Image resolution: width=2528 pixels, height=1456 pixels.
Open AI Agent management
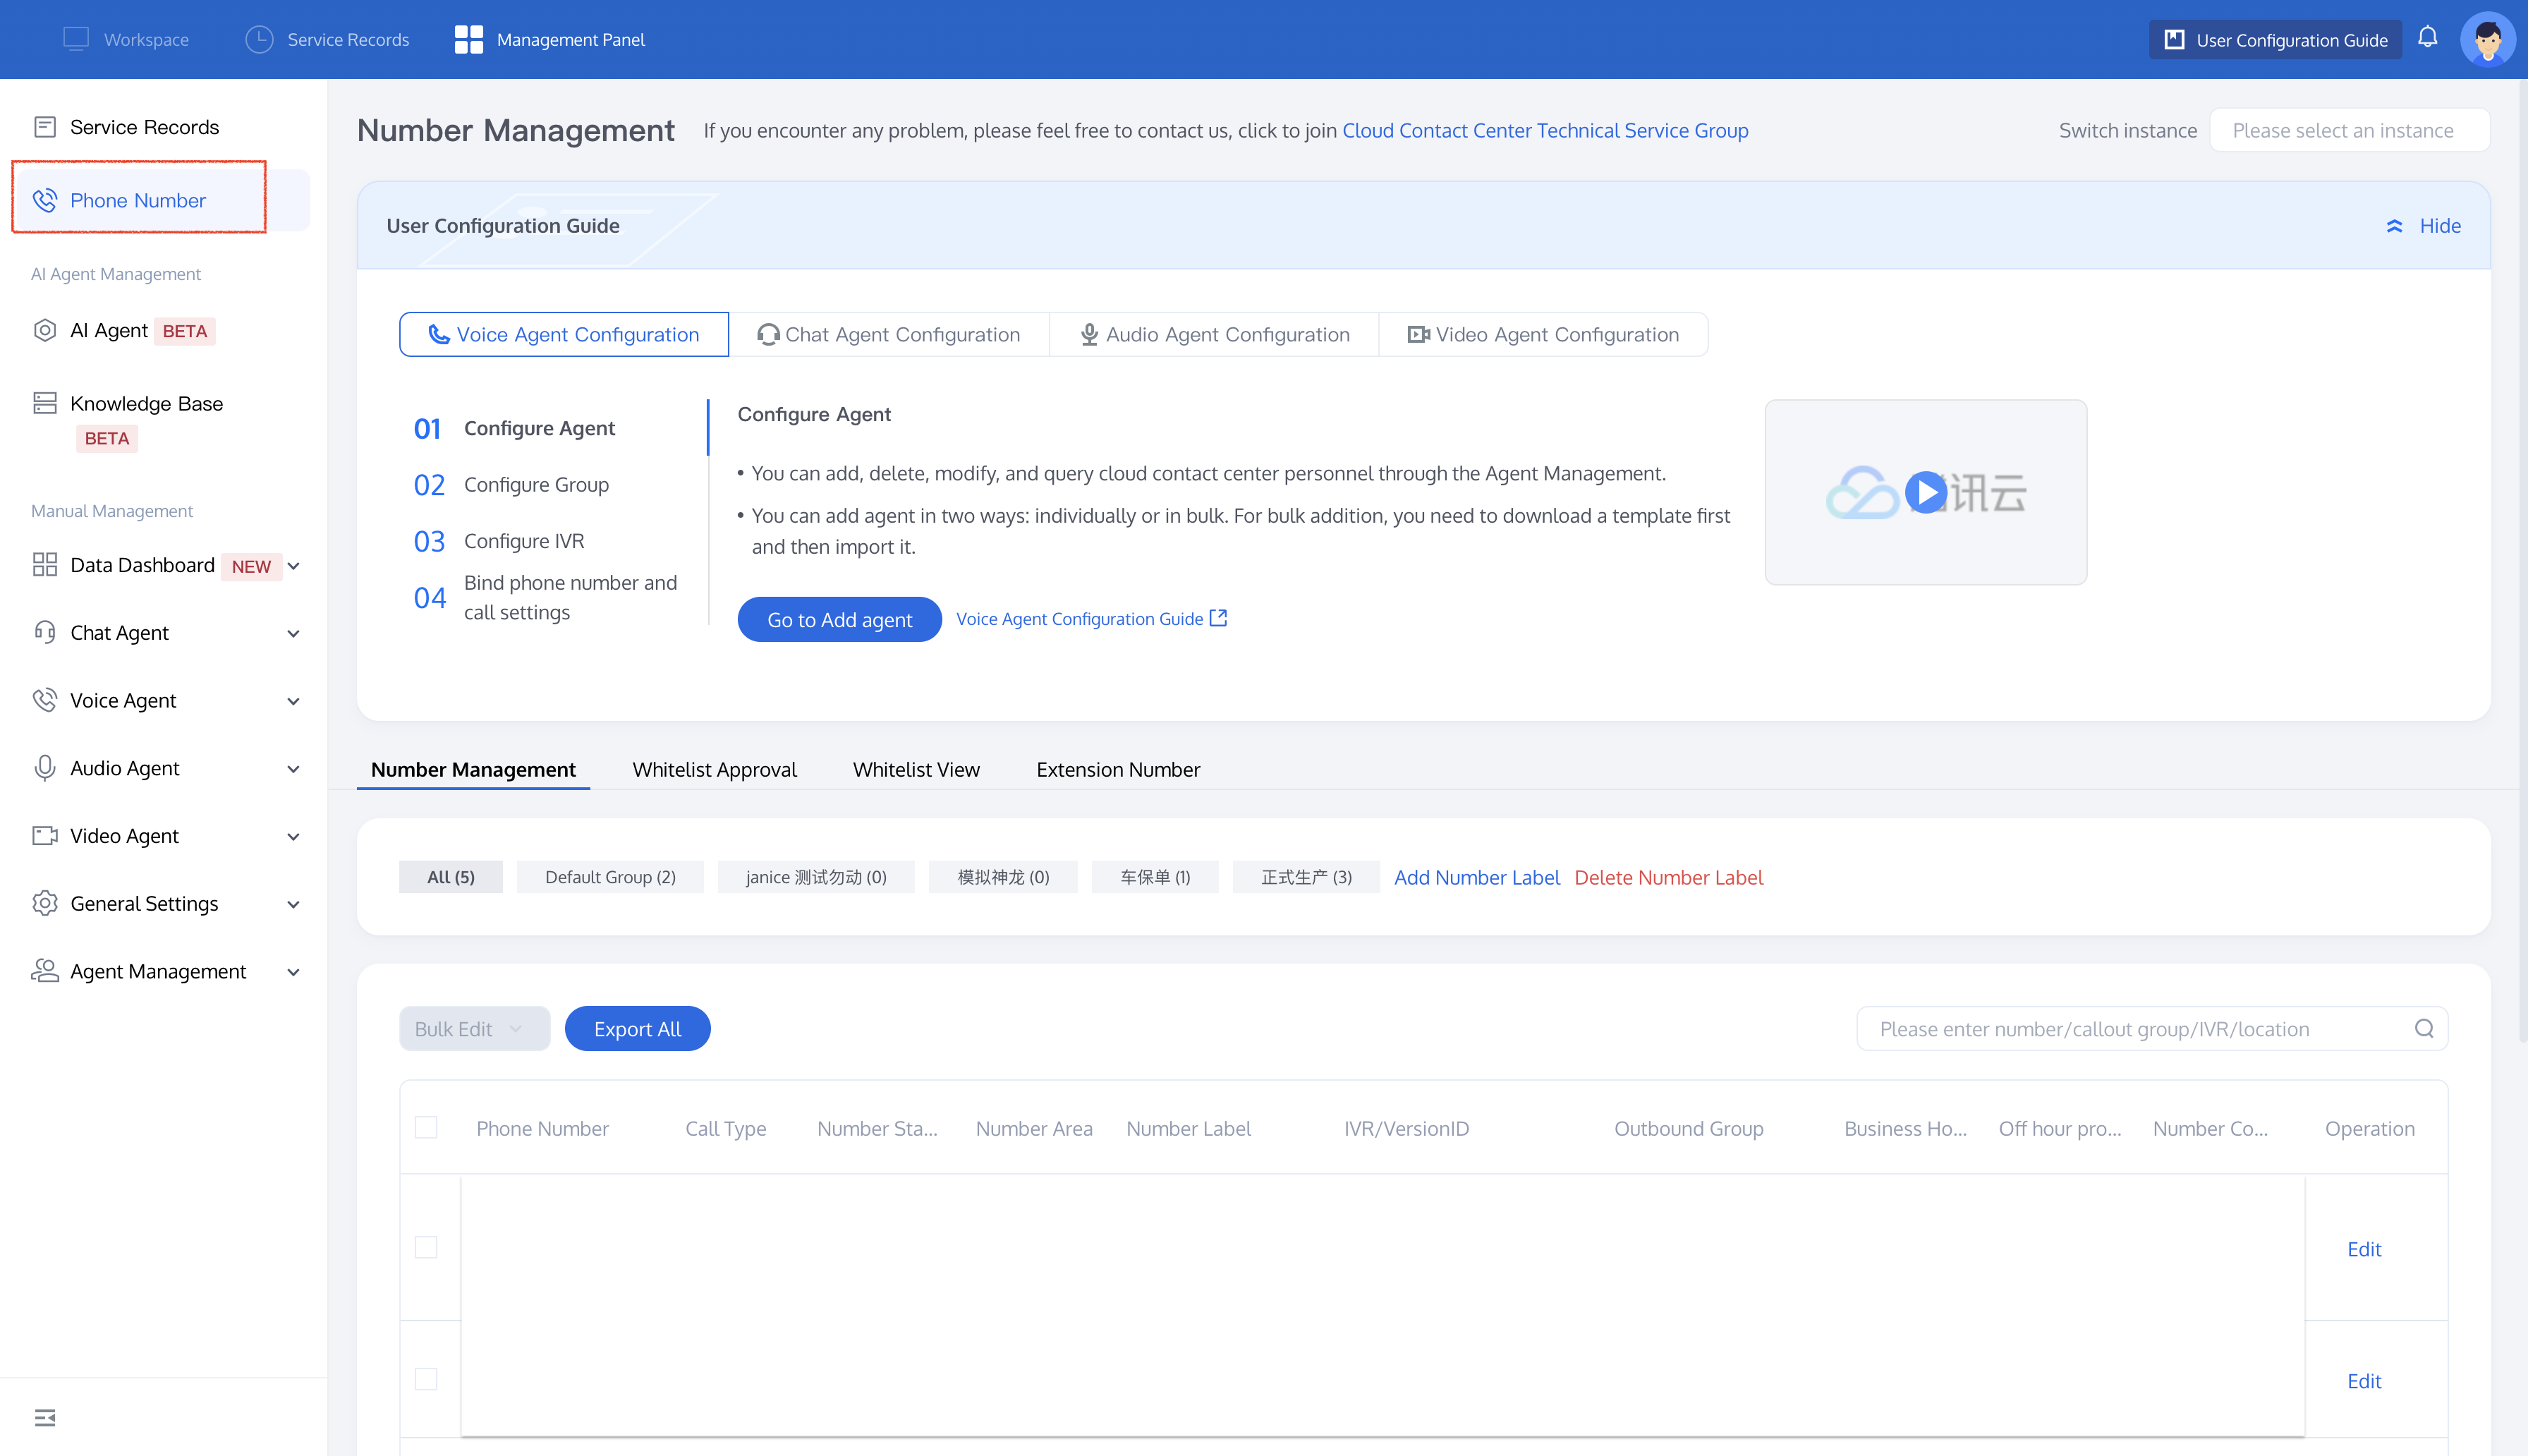pos(110,330)
